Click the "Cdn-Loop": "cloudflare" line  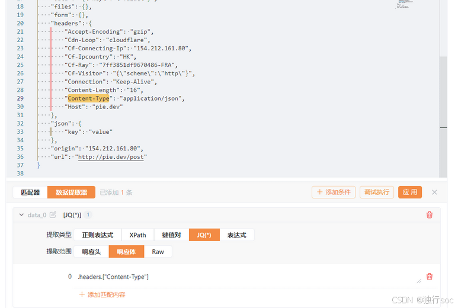pos(107,40)
